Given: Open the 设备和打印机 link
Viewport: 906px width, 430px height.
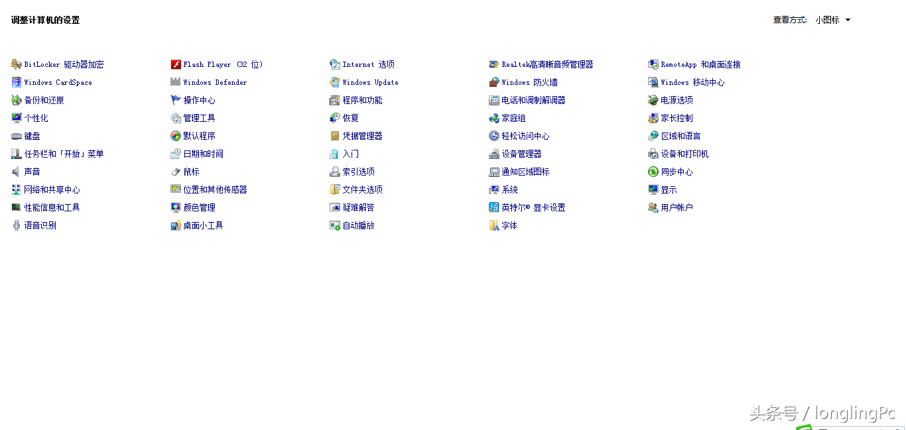Looking at the screenshot, I should tap(684, 154).
